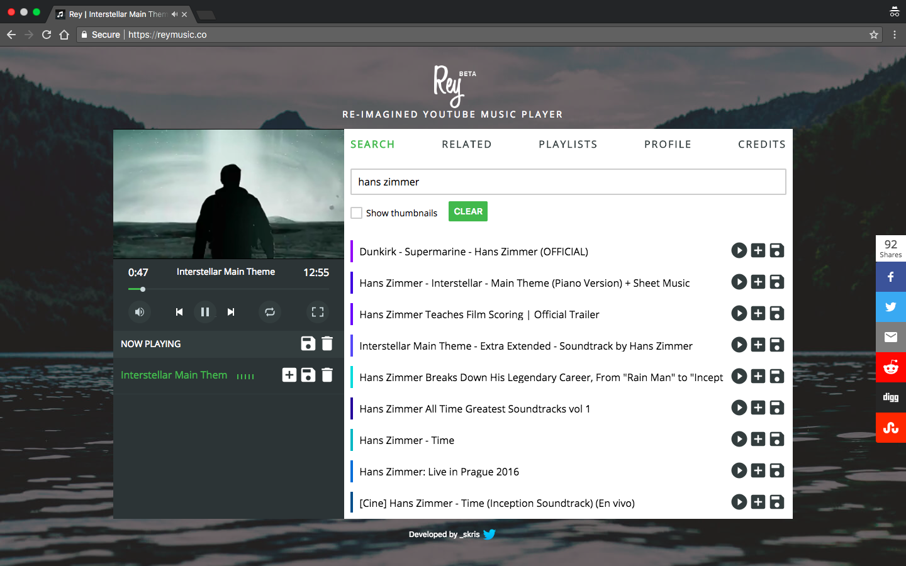Play Dunkirk - Supermarine search result
Viewport: 906px width, 566px height.
tap(739, 251)
